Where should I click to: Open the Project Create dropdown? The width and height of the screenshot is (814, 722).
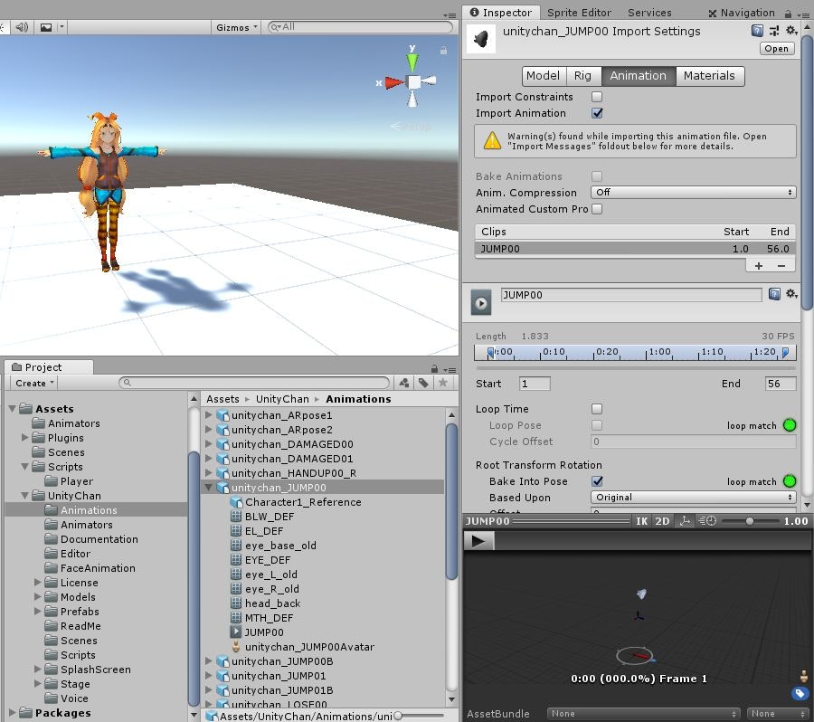coord(34,383)
